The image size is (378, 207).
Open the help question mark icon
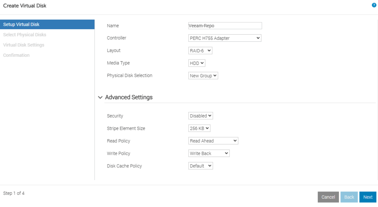(x=374, y=5)
